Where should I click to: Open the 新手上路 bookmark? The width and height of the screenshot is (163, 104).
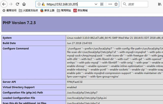[x=47, y=10]
